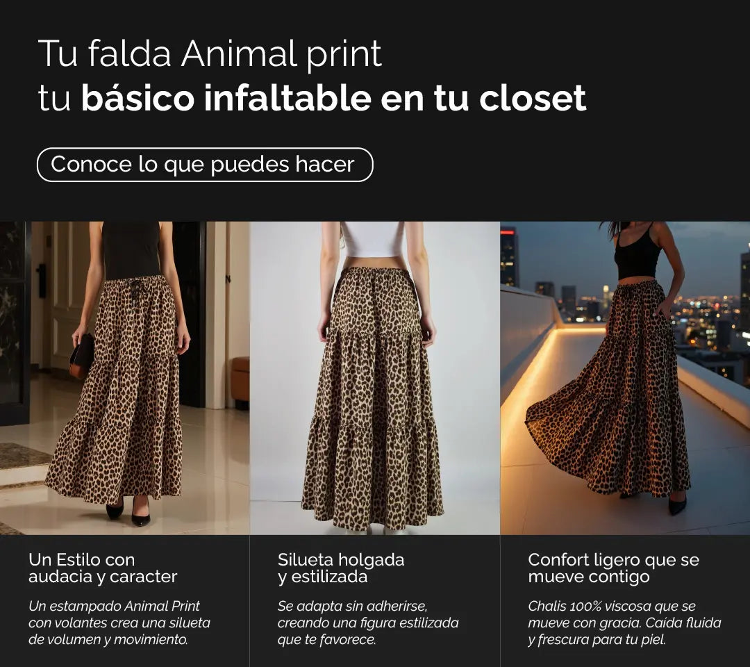Select the 'Tu falda Animal print' headline

point(210,54)
